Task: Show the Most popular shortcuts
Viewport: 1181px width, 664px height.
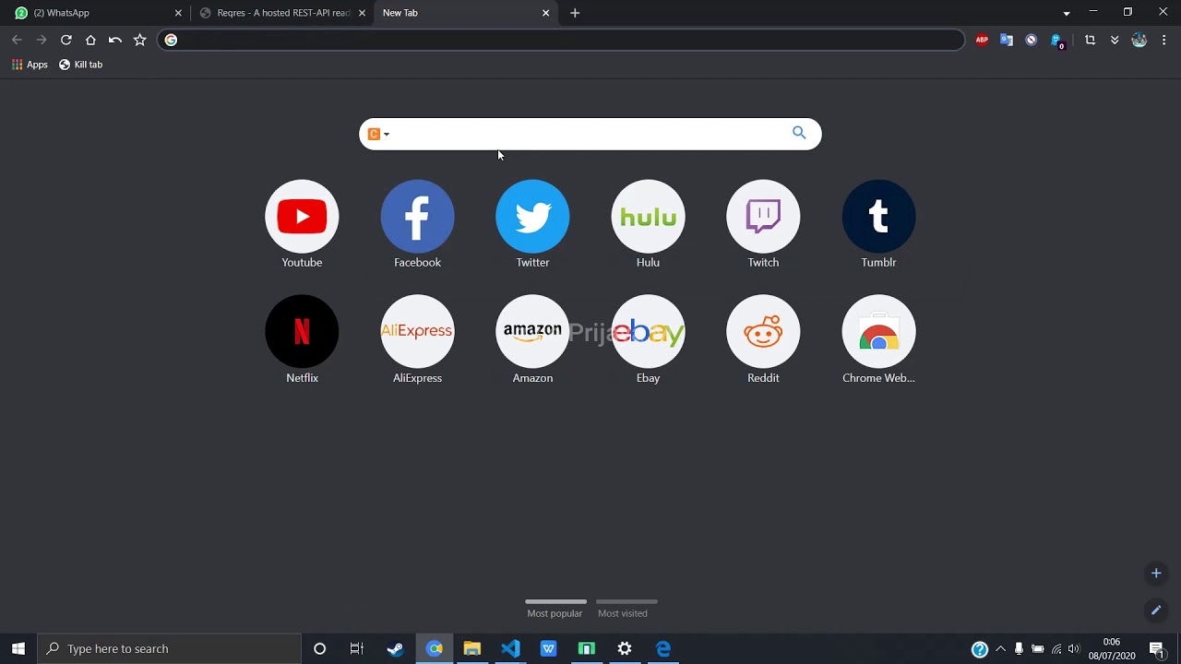Action: pyautogui.click(x=555, y=609)
